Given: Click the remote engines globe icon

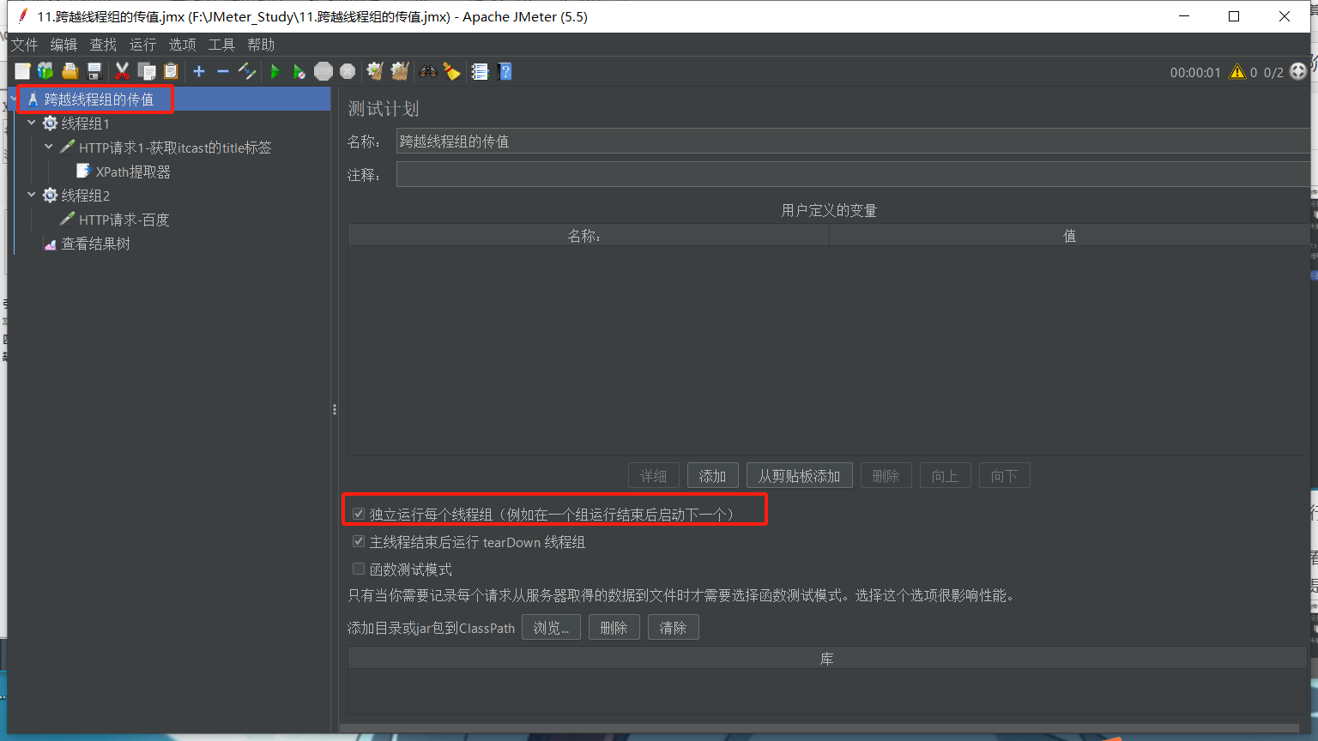Looking at the screenshot, I should [x=1298, y=71].
